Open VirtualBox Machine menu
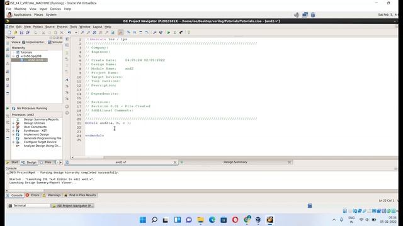 pyautogui.click(x=20, y=9)
